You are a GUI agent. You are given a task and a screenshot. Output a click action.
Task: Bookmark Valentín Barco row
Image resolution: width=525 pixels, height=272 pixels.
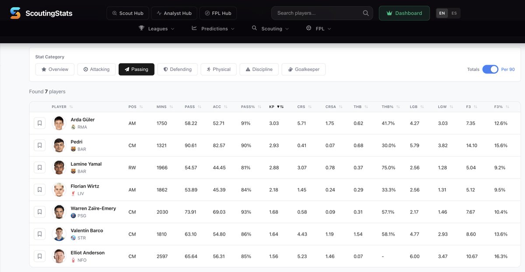click(39, 234)
